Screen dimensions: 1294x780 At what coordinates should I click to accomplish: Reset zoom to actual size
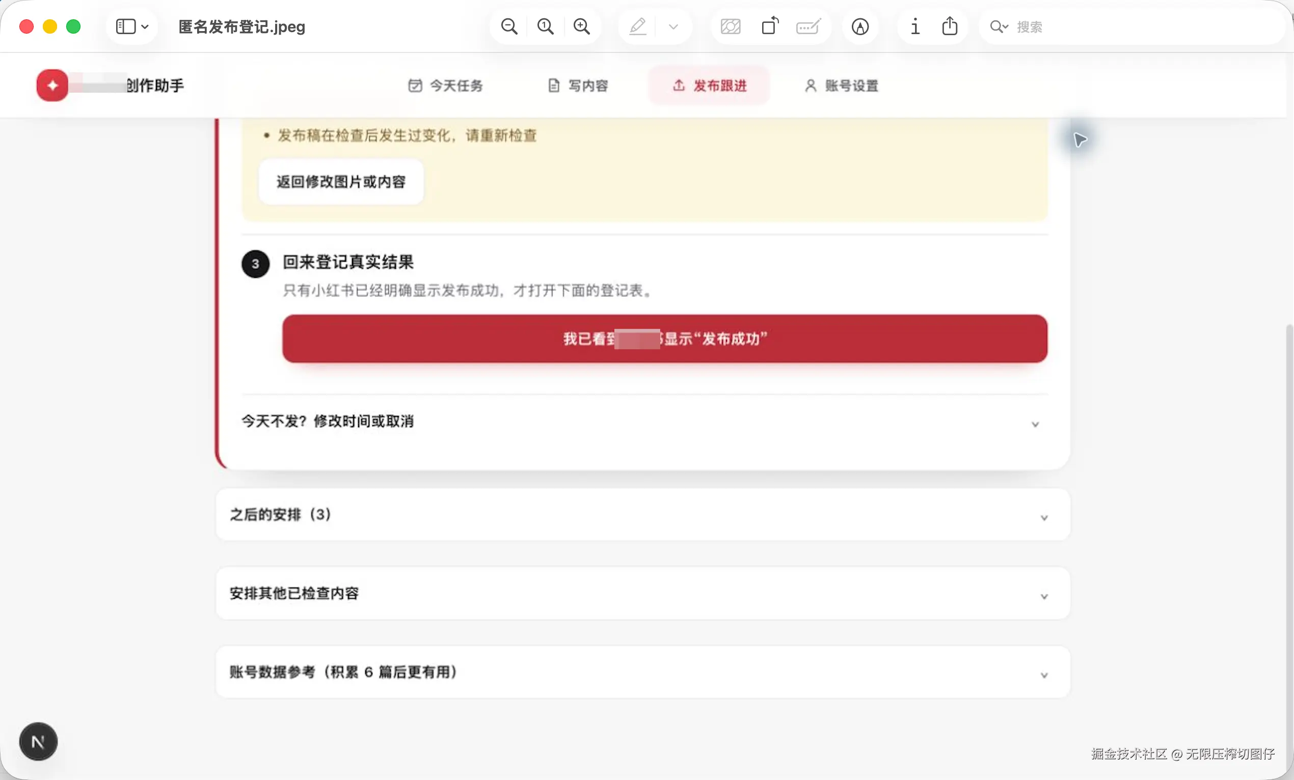point(545,26)
